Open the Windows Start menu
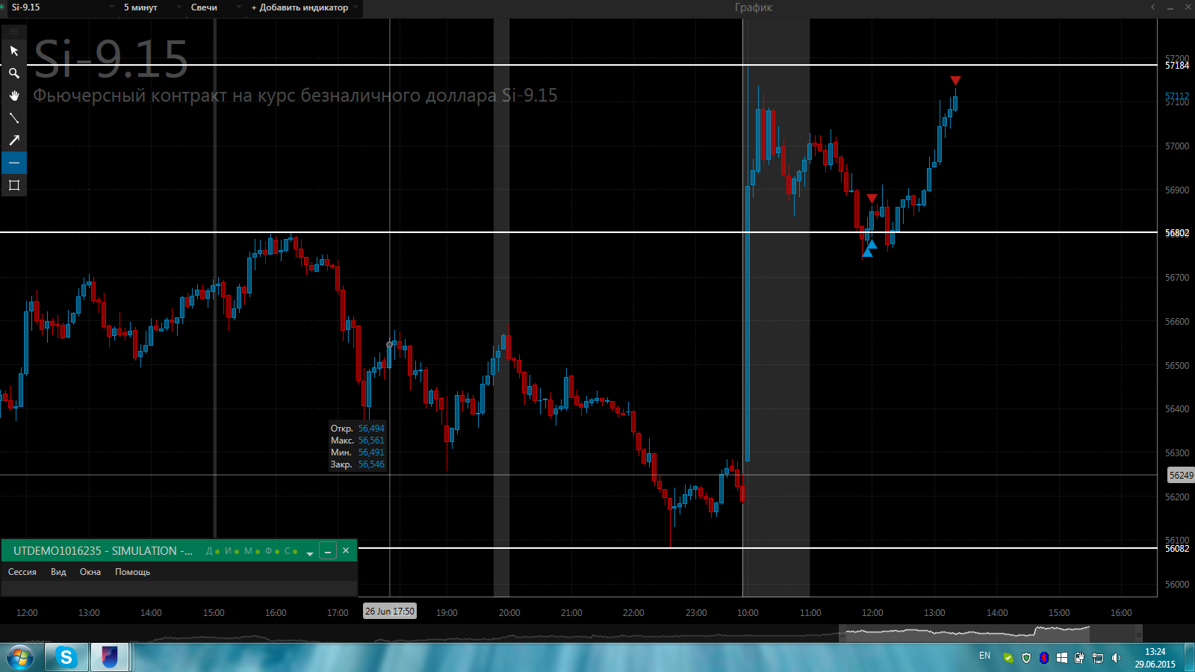The image size is (1195, 672). tap(19, 657)
